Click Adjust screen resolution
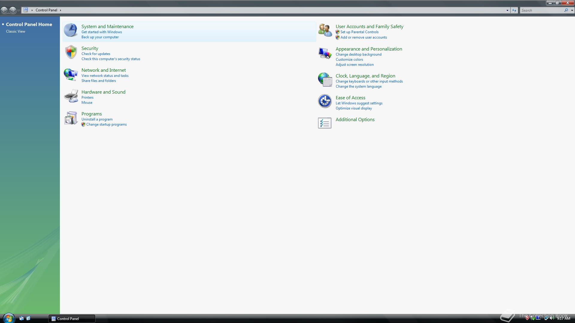Viewport: 575px width, 323px height. click(x=355, y=65)
